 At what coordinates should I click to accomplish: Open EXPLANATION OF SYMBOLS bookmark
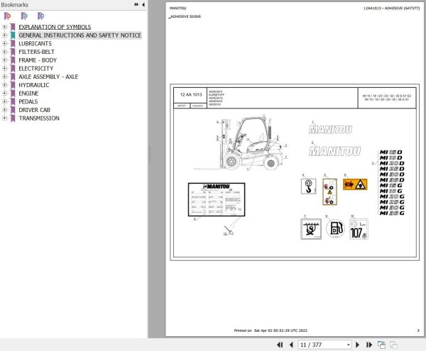pyautogui.click(x=55, y=27)
